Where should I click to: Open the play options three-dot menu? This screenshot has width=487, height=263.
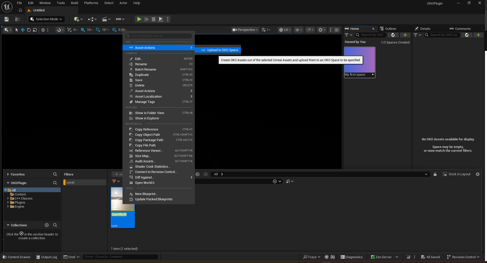coord(168,19)
